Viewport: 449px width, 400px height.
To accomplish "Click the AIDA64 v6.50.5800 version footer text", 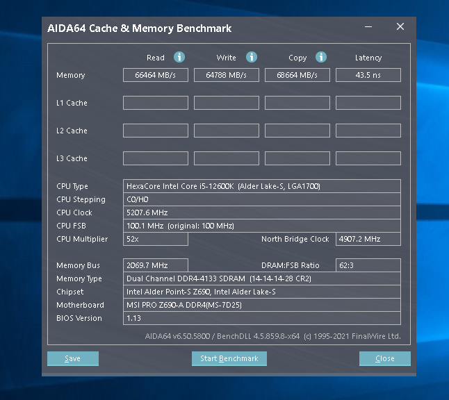I will point(273,336).
